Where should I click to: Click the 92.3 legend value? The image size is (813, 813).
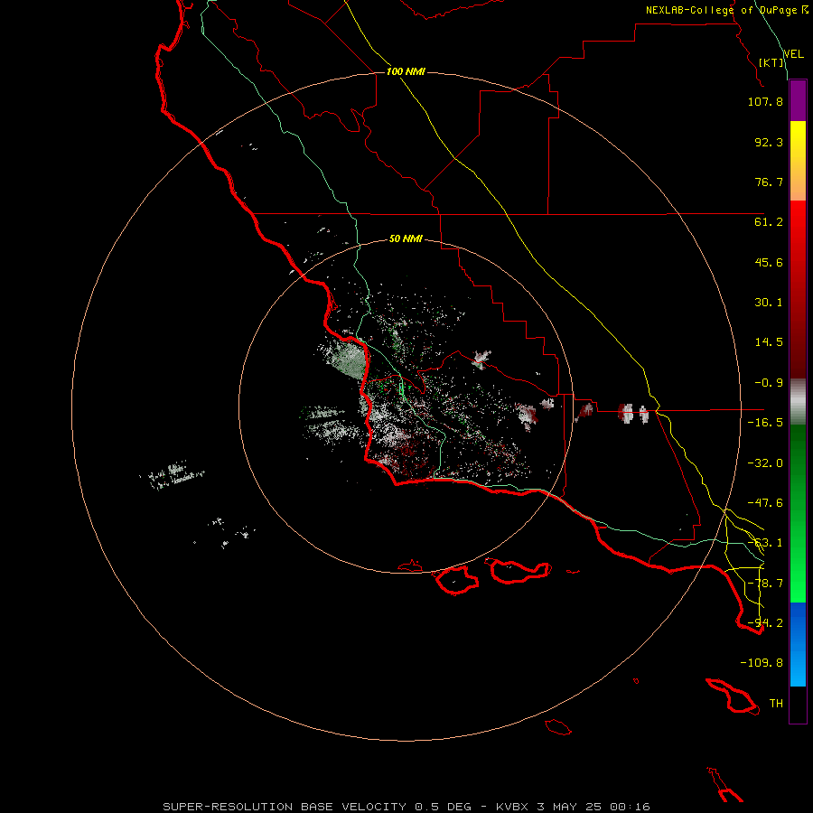point(769,142)
